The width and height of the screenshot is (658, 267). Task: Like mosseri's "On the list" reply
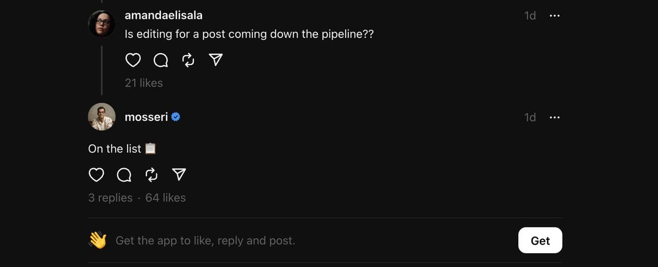(x=96, y=175)
